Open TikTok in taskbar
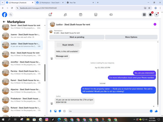Viewport: 163px width, 122px height. click(x=53, y=119)
